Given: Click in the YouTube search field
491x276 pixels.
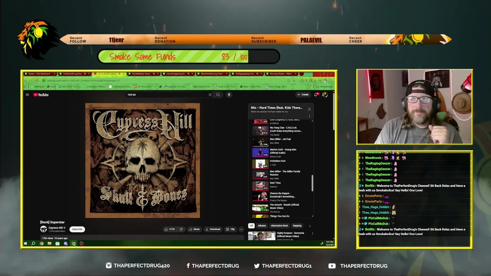Looking at the screenshot, I should (x=167, y=95).
